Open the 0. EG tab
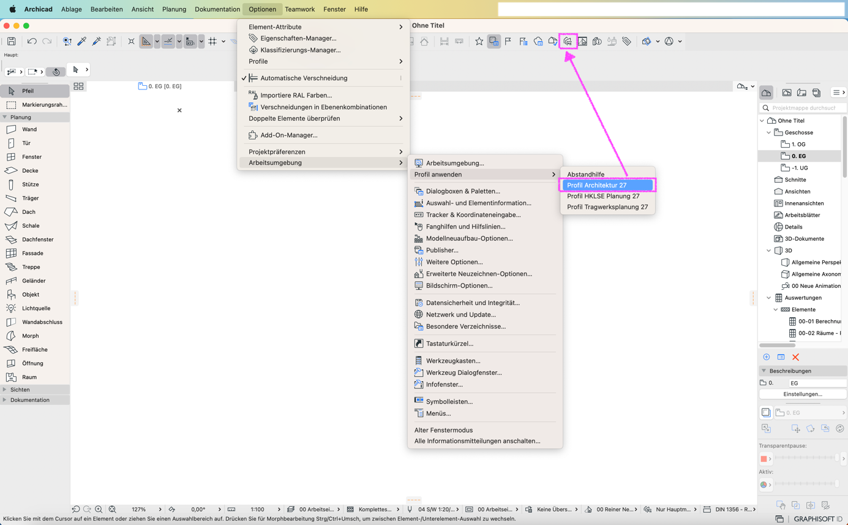The image size is (848, 525). [160, 86]
